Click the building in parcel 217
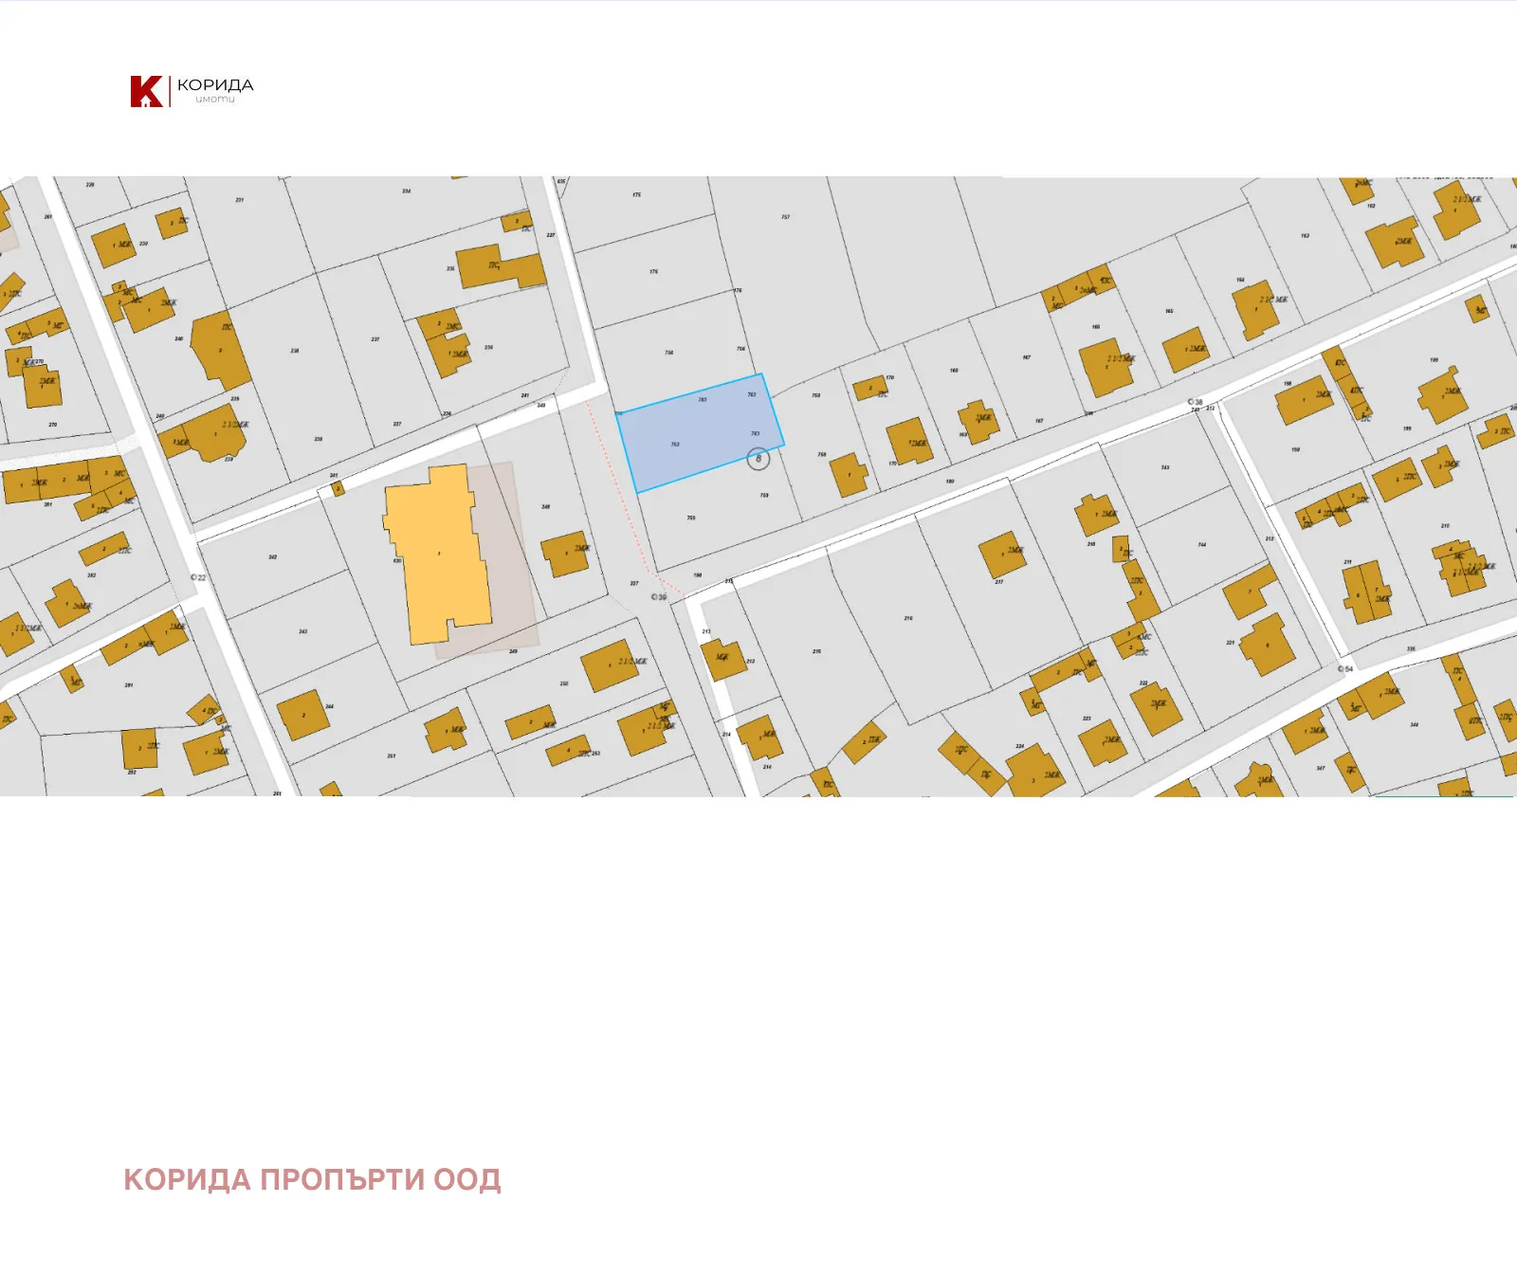The image size is (1517, 1275). coord(1002,555)
